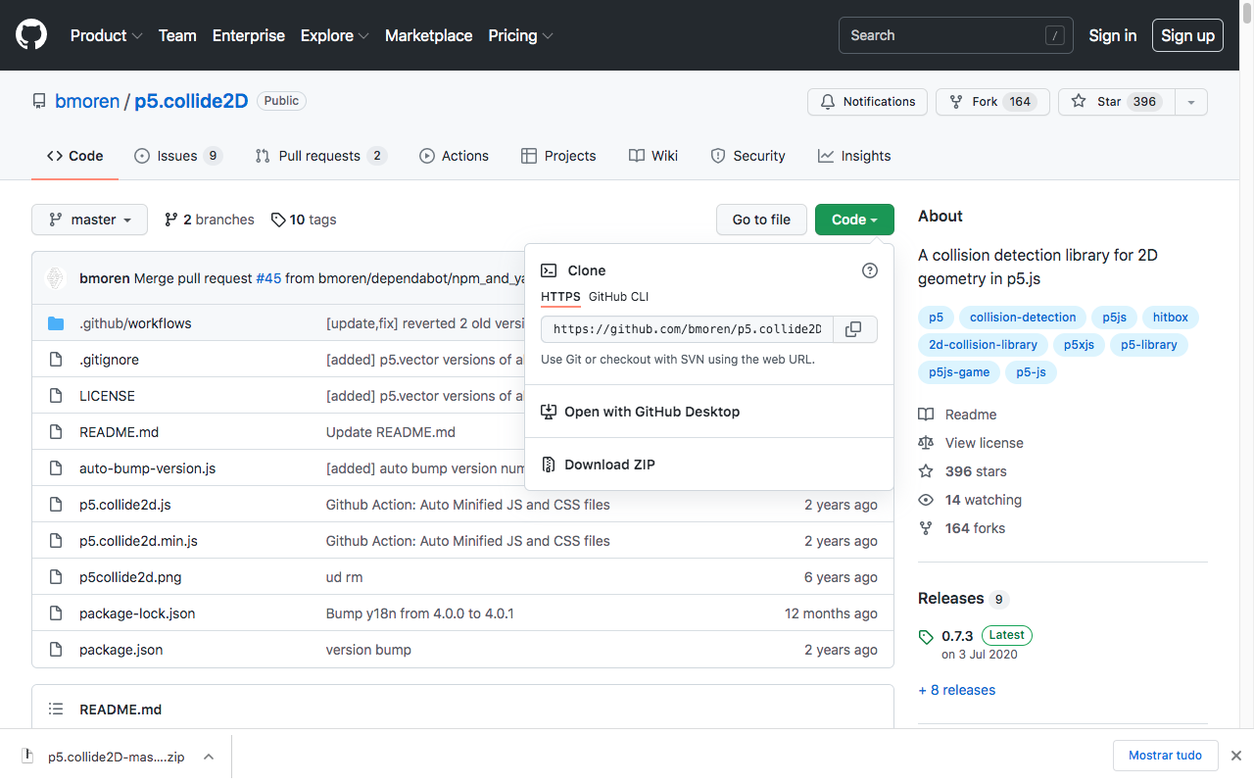
Task: Click the Mostrar tudo button
Action: pos(1165,756)
